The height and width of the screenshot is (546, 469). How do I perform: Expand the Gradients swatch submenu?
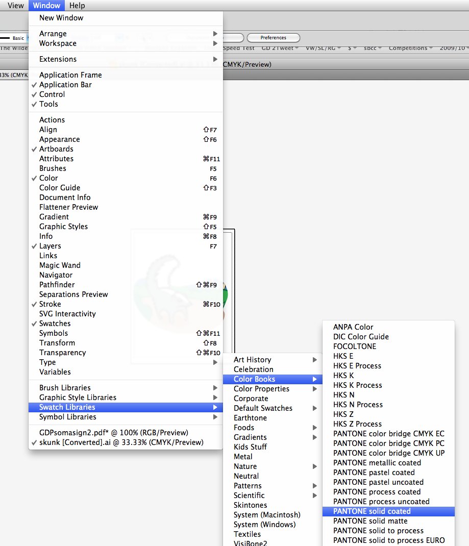tap(273, 437)
